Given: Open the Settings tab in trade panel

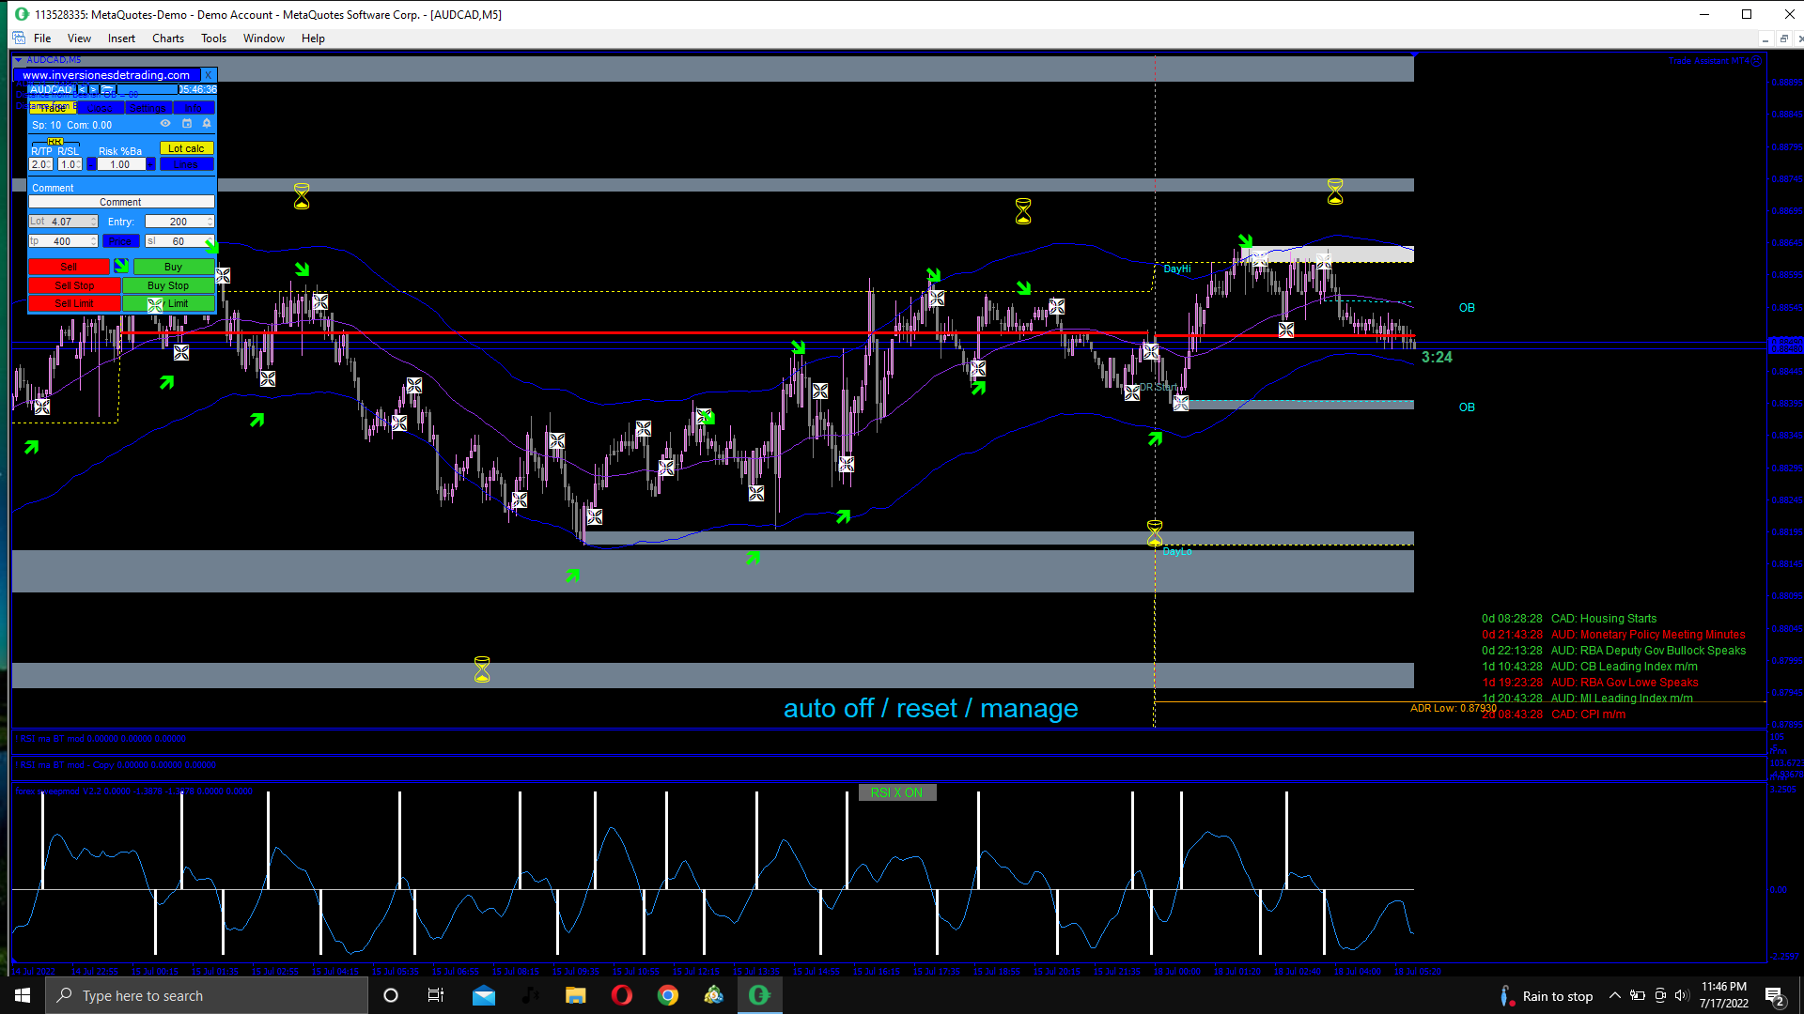Looking at the screenshot, I should pyautogui.click(x=148, y=108).
